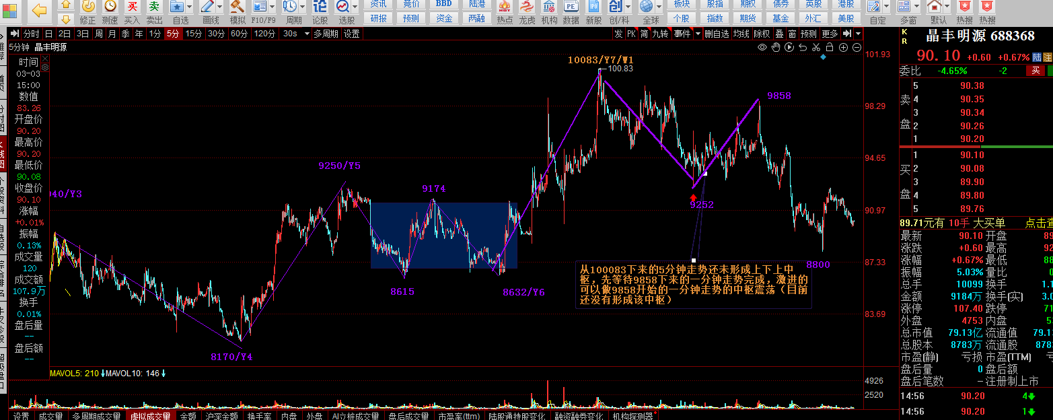This screenshot has width=1053, height=420.
Task: Expand the 选股 dropdown arrow
Action: 356,7
